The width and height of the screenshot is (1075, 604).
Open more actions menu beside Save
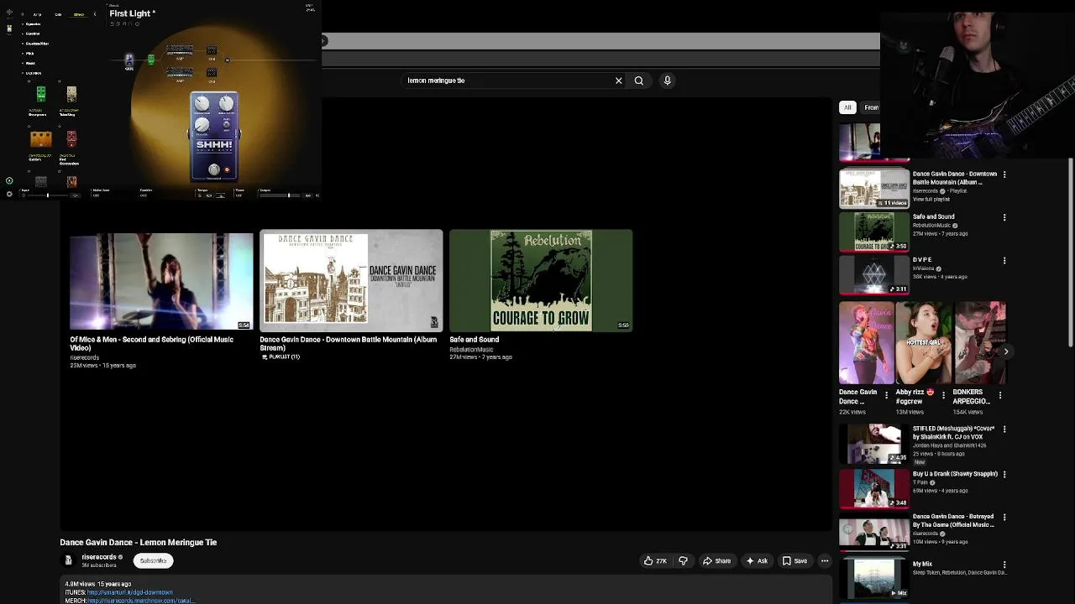point(825,560)
